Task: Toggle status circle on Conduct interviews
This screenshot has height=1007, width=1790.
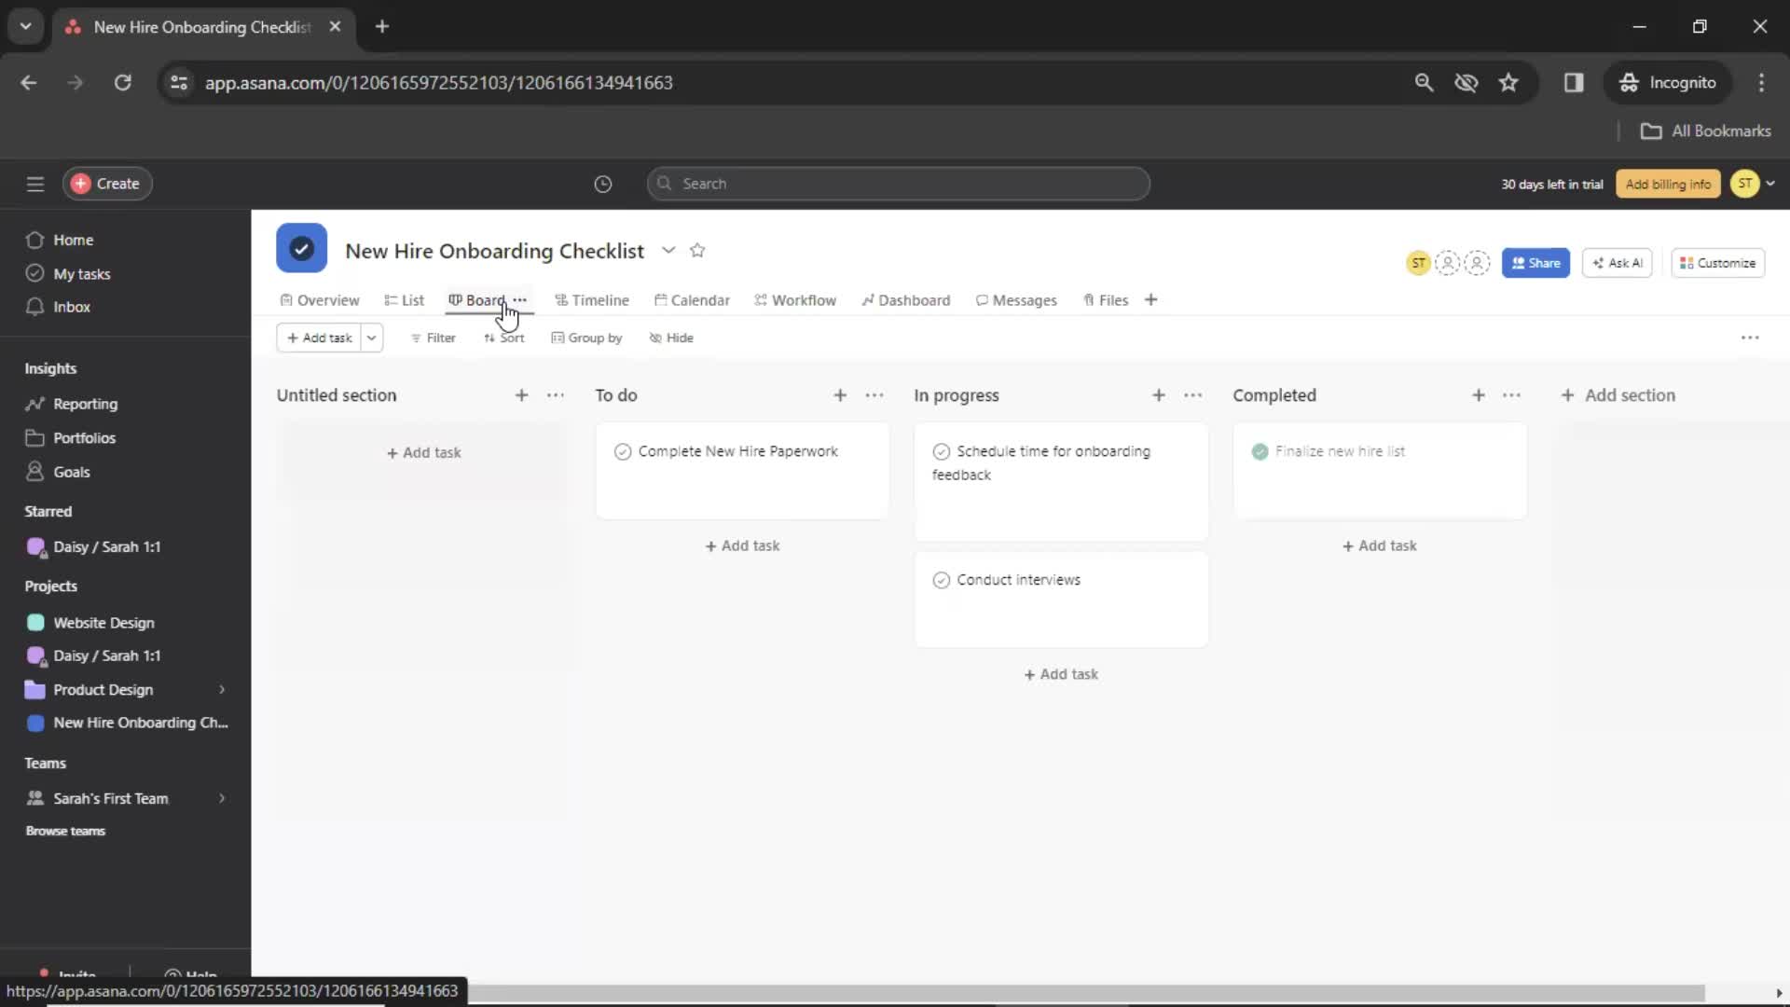Action: tap(942, 579)
